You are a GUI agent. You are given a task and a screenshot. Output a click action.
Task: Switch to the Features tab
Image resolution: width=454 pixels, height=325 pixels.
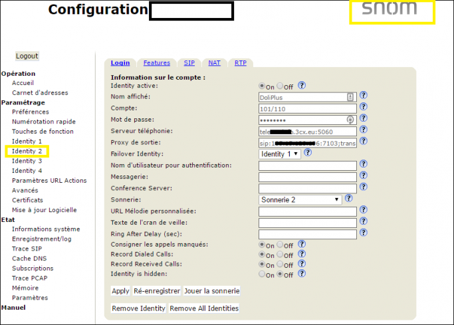click(x=157, y=62)
